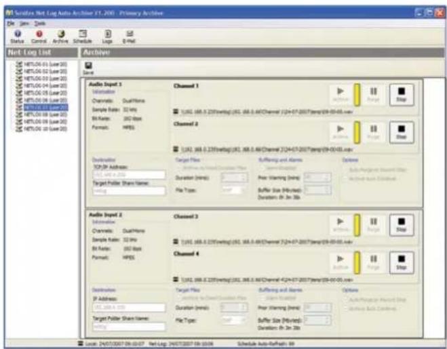Click Buffer Size spinner in Audio Input 2

[x=317, y=320]
